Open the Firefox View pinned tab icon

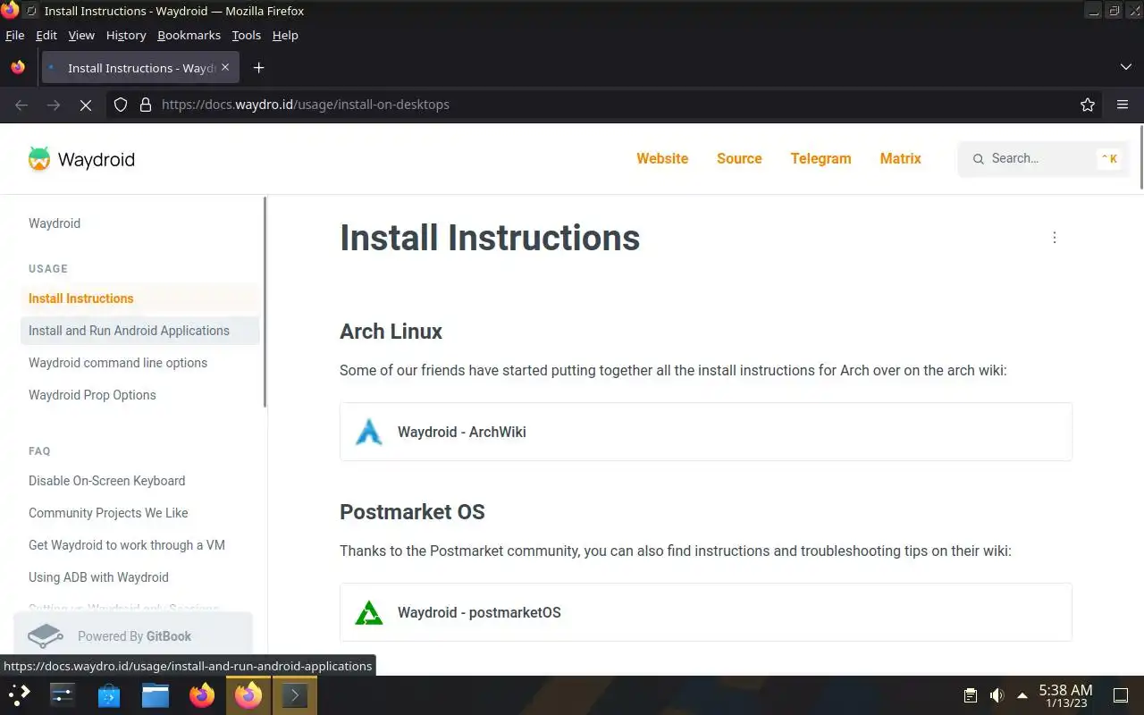click(x=17, y=67)
